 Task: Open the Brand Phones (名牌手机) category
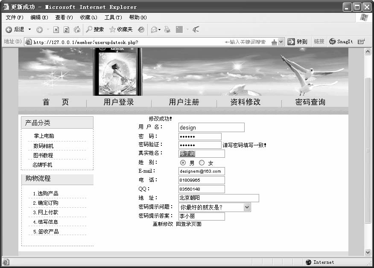point(42,165)
